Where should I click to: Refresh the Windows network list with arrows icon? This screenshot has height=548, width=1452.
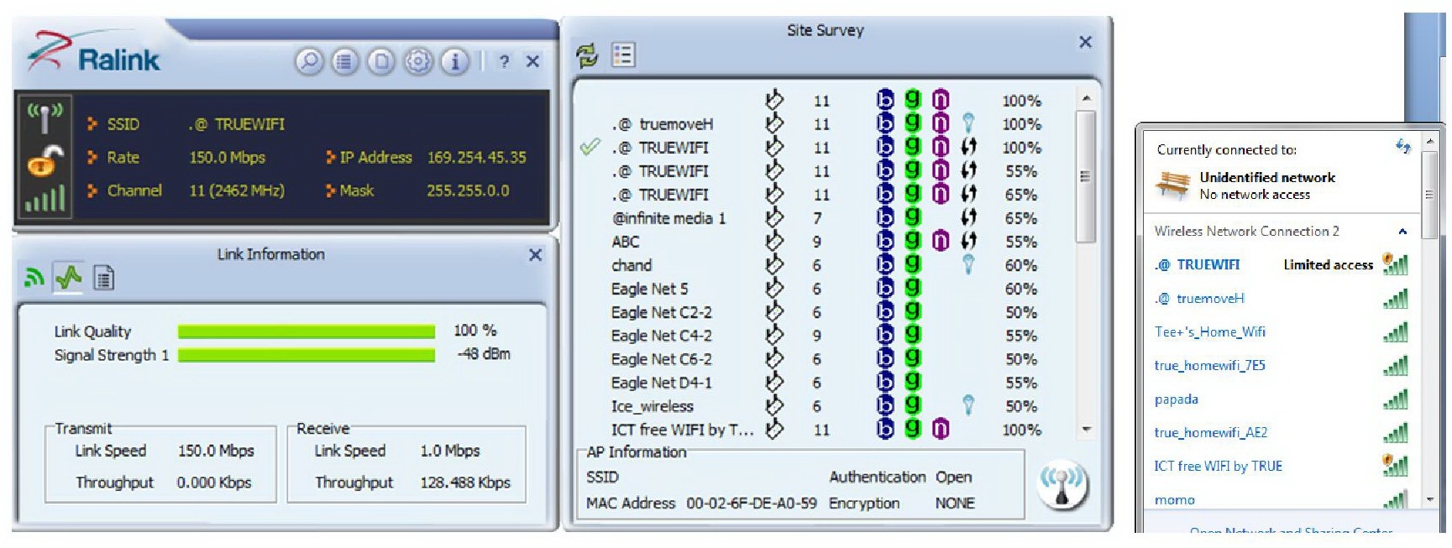[1403, 147]
